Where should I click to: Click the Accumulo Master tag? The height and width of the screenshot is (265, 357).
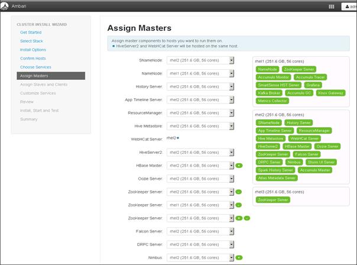pos(314,170)
